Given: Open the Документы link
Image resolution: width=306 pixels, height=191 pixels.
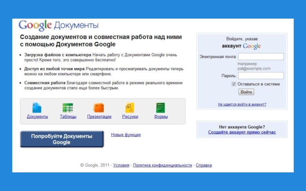Looking at the screenshot, I should click(x=37, y=117).
